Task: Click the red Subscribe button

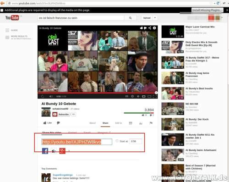Action: (61, 114)
